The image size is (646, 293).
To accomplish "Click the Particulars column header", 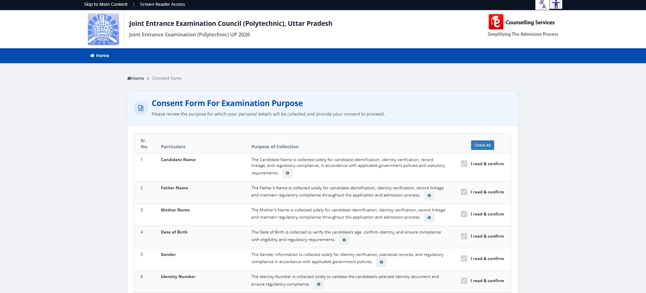I will tap(173, 147).
